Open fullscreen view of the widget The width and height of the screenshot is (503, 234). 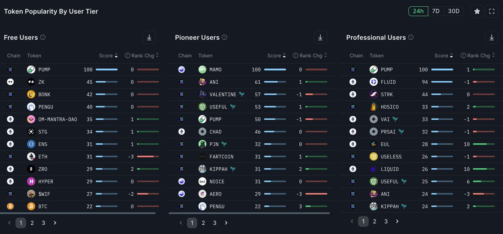[x=492, y=11]
